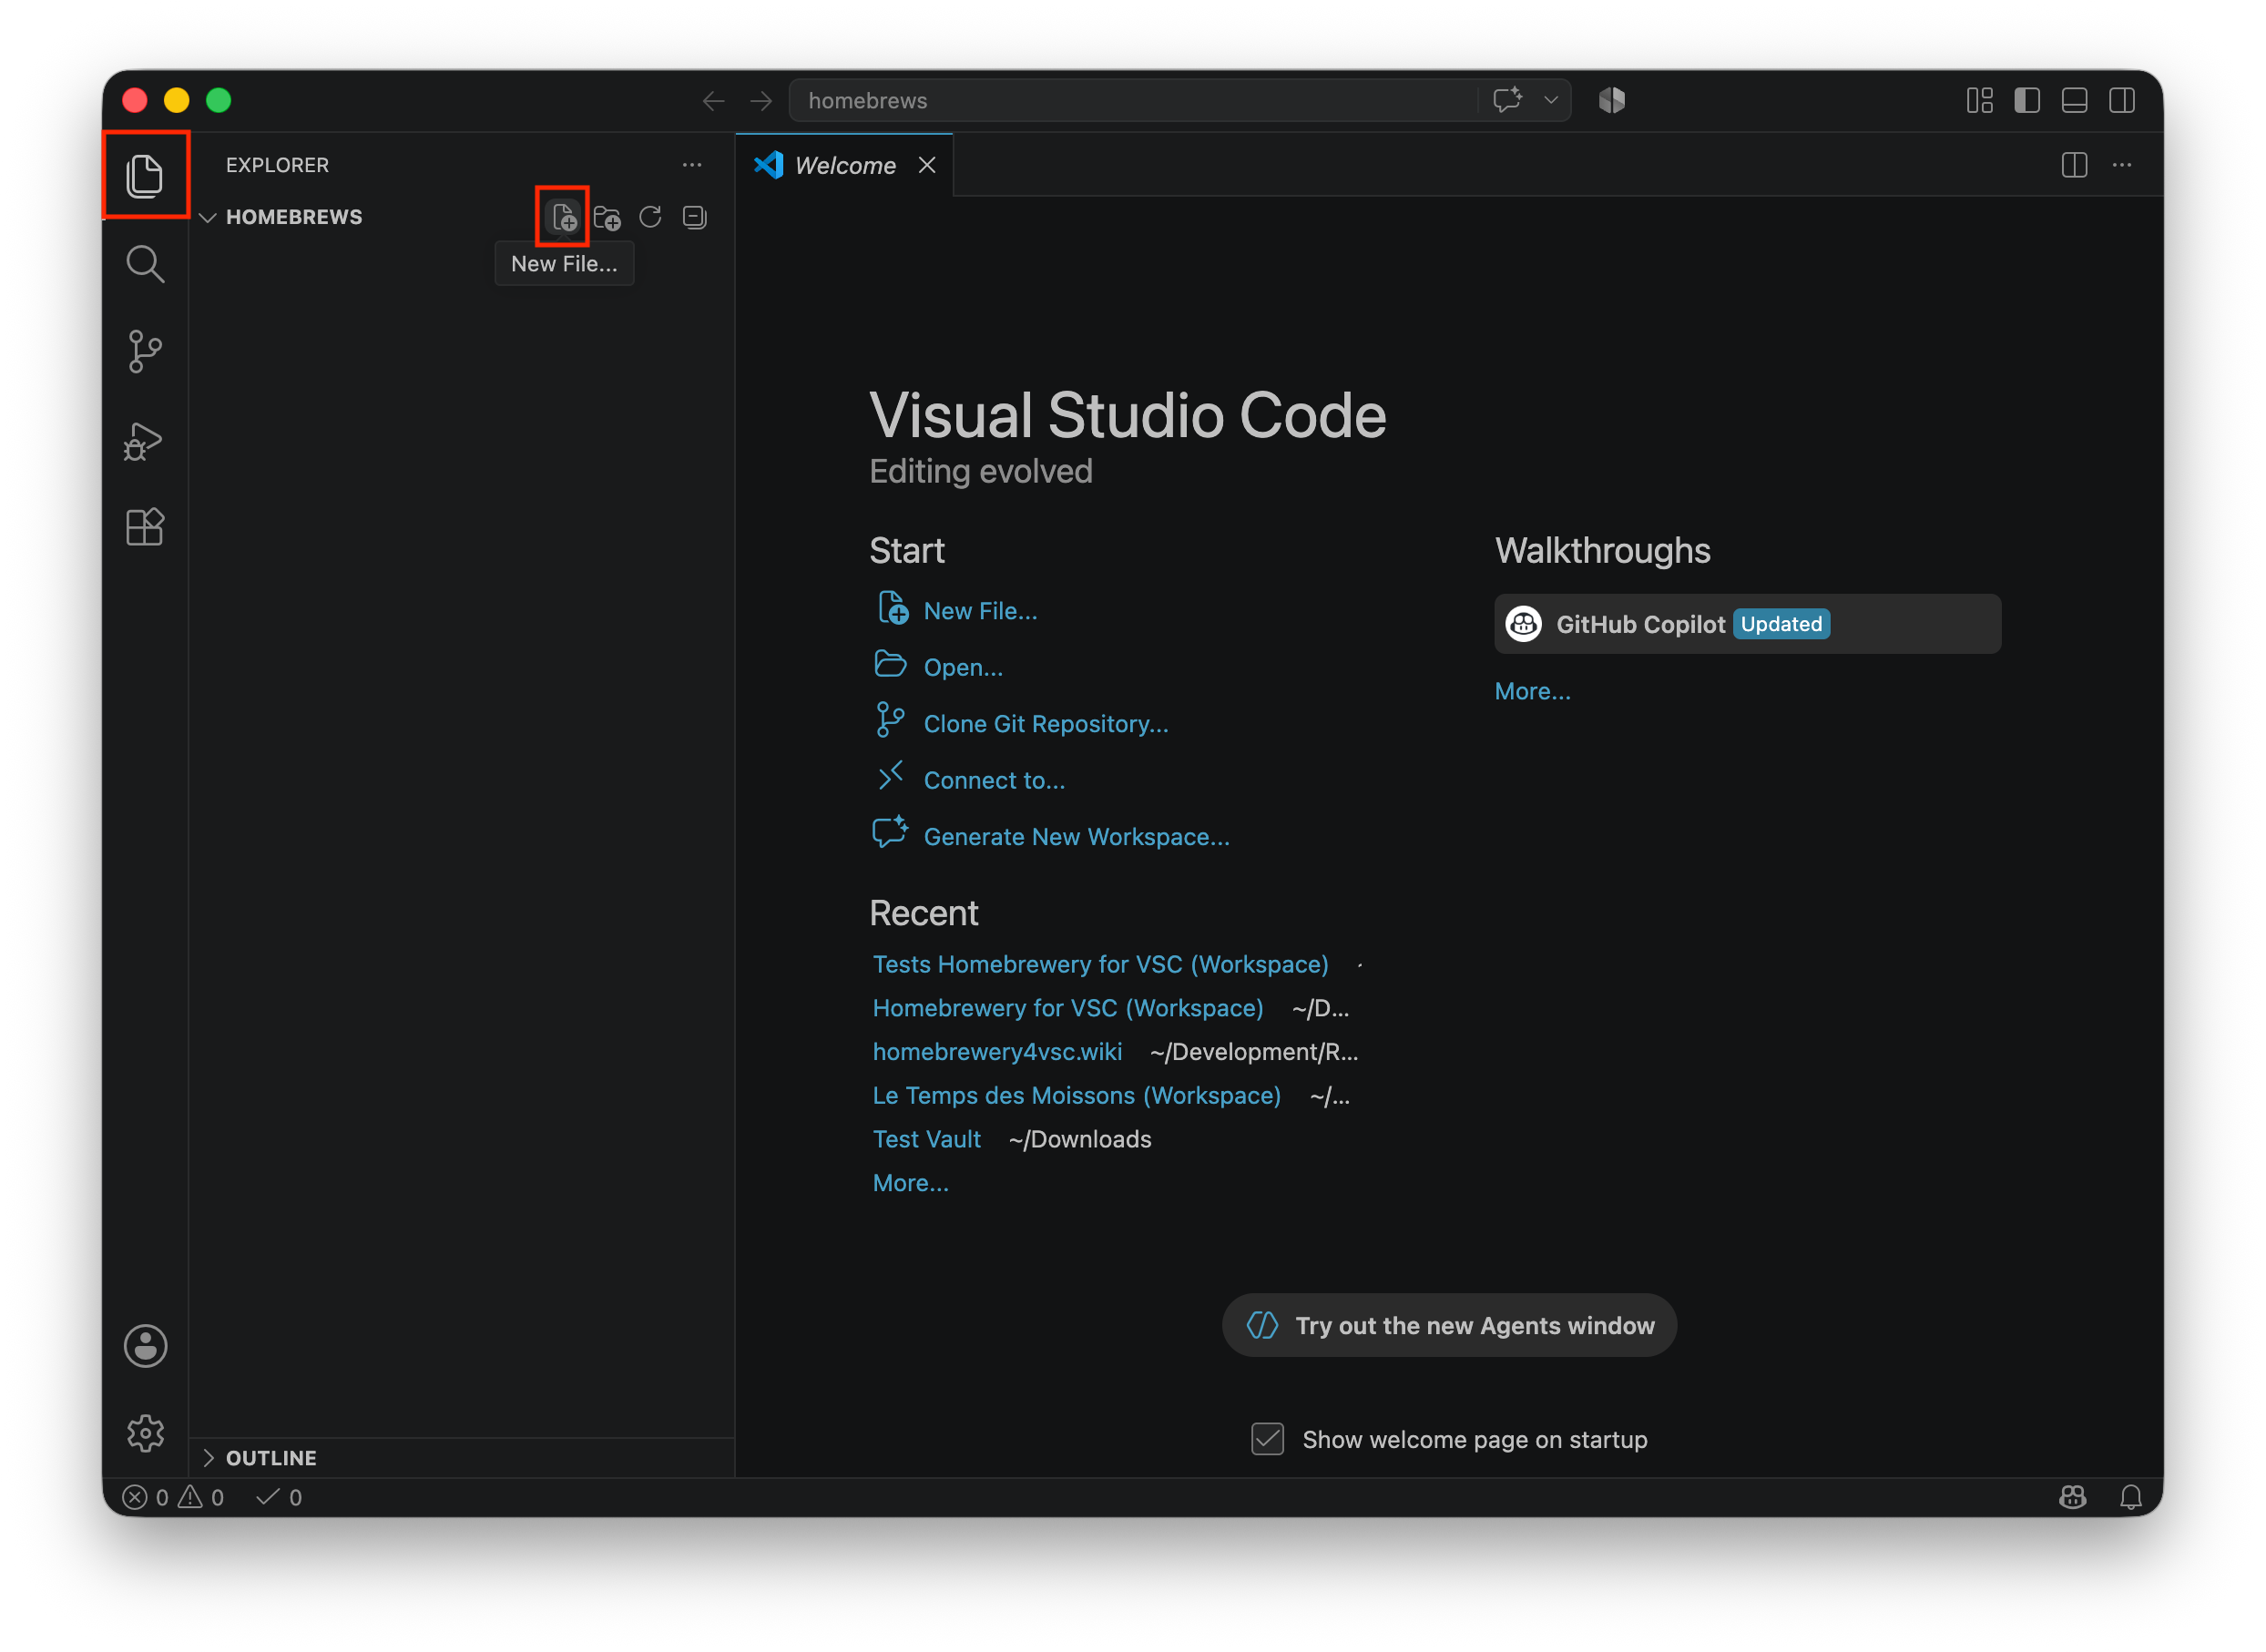Screen dimensions: 2266x1652
Task: Open Tests Homebrewery for VSC (Workspace) recent
Action: 1100,964
